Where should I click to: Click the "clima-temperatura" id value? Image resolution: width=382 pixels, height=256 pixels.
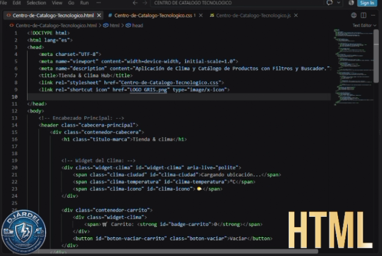coord(199,181)
